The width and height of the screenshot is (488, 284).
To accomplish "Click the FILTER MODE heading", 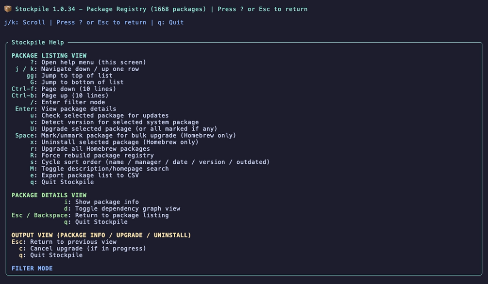I will [x=32, y=268].
